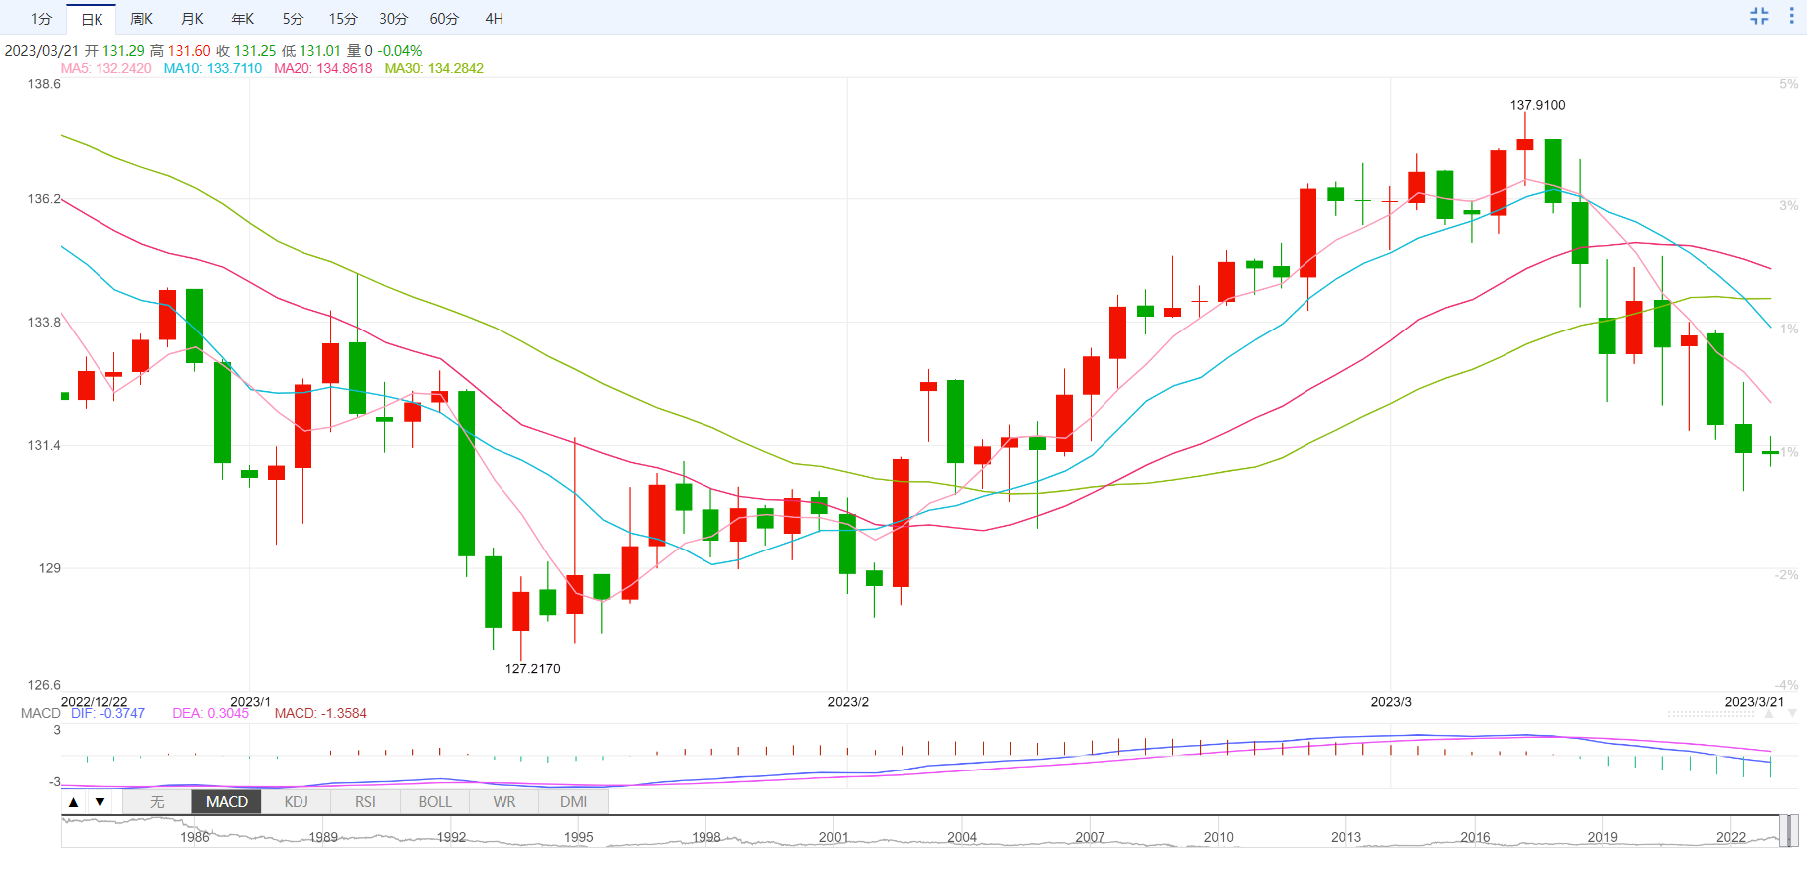Enable the BOLL indicator
1807x880 pixels.
pyautogui.click(x=435, y=802)
